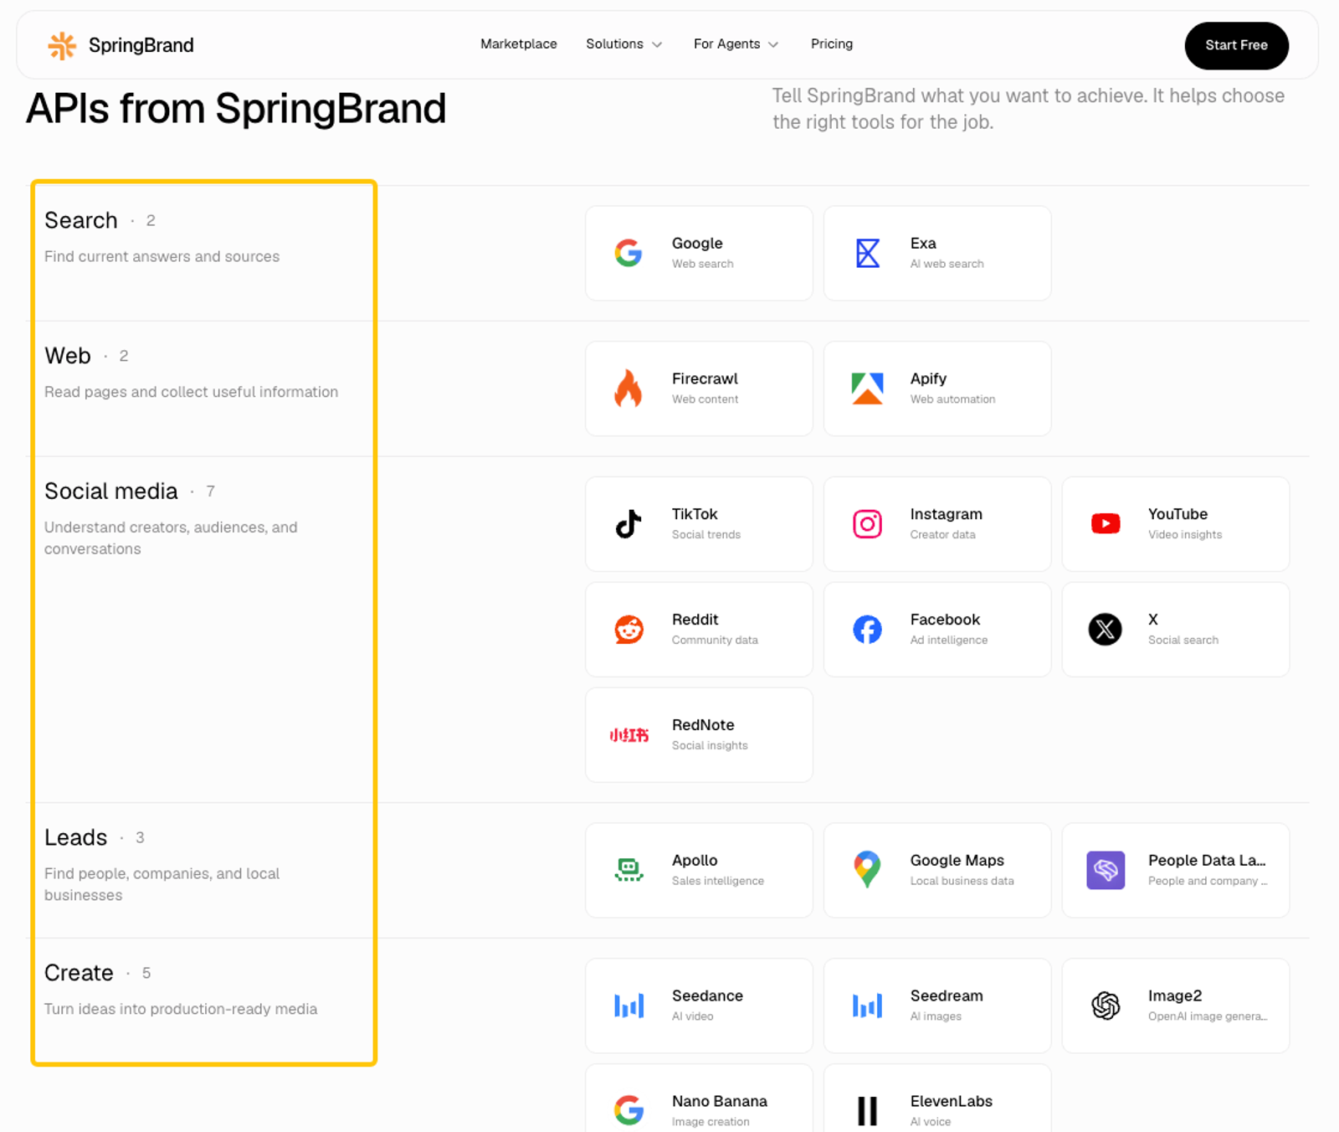Click the Apollo green logo icon

click(x=628, y=871)
